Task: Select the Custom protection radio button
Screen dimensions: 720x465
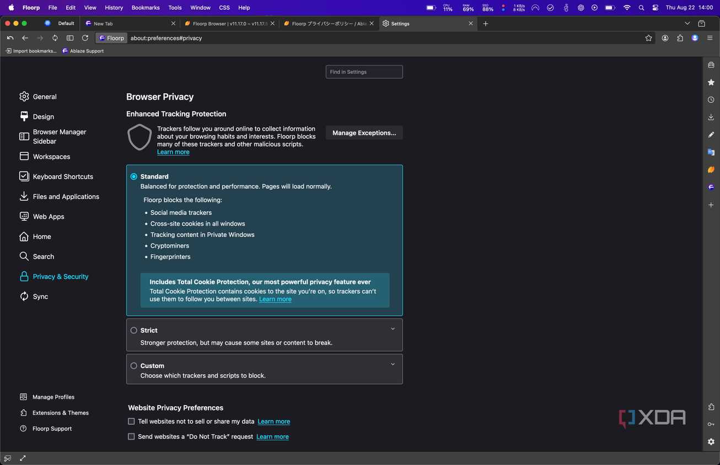Action: tap(134, 366)
